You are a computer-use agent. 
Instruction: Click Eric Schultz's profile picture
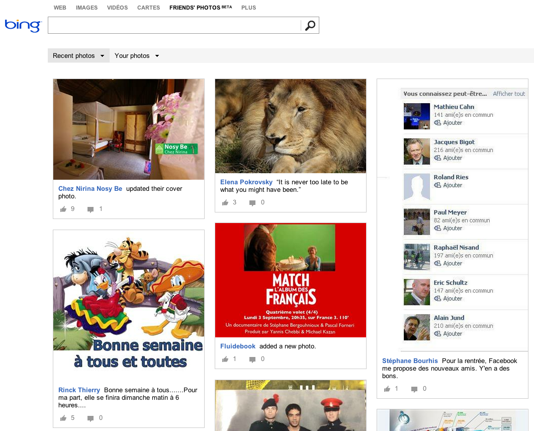(417, 292)
